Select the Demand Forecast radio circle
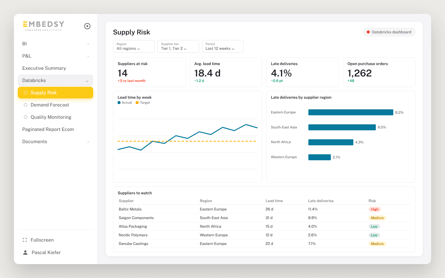The height and width of the screenshot is (278, 445). click(26, 105)
